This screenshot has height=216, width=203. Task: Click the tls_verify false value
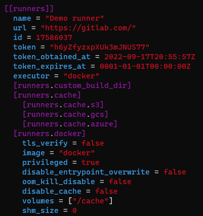93,143
